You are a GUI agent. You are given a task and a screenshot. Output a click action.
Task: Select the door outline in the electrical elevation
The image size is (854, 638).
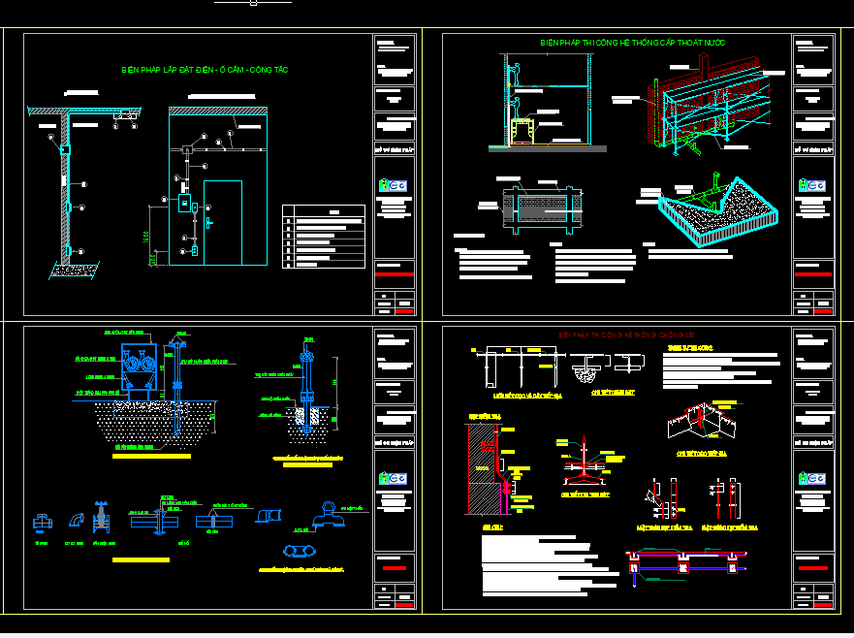coord(222,220)
